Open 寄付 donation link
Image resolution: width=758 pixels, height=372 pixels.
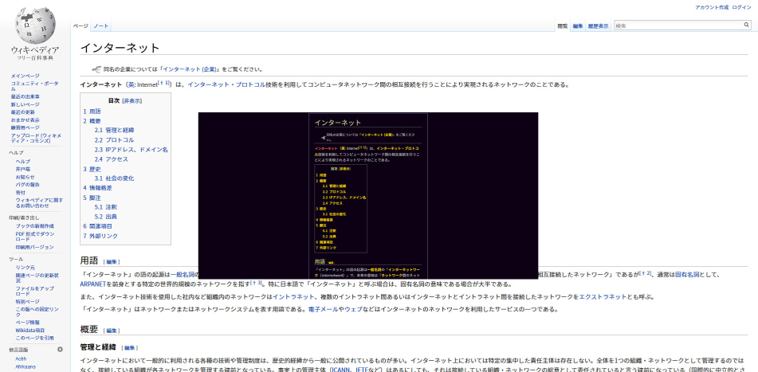[x=20, y=192]
